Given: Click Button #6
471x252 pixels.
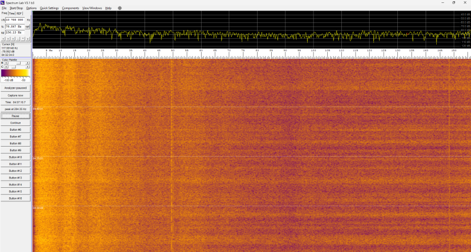Looking at the screenshot, I should (x=15, y=130).
